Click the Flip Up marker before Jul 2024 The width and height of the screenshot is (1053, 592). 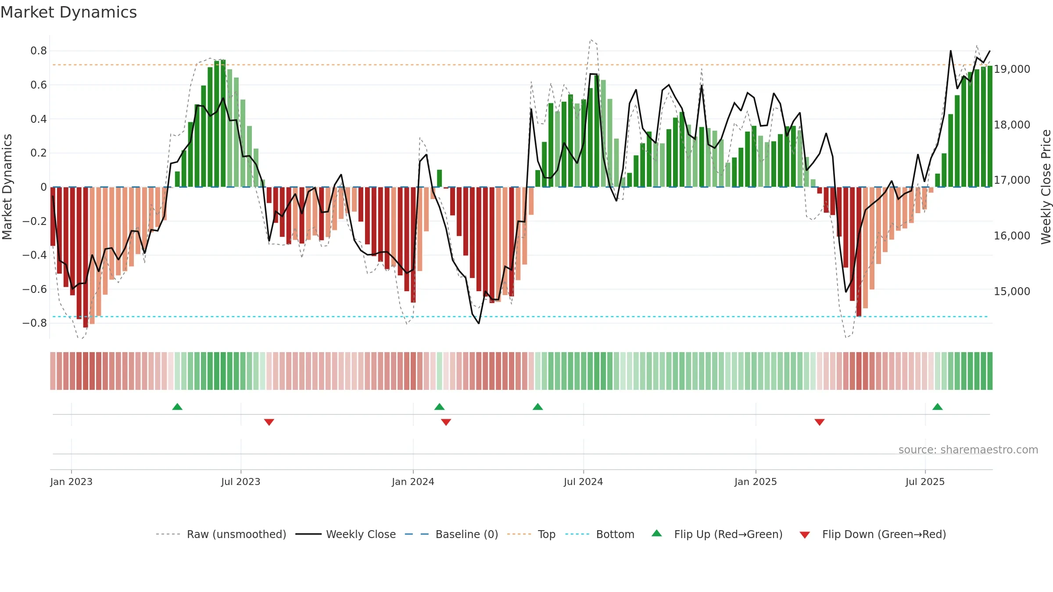[x=538, y=407]
